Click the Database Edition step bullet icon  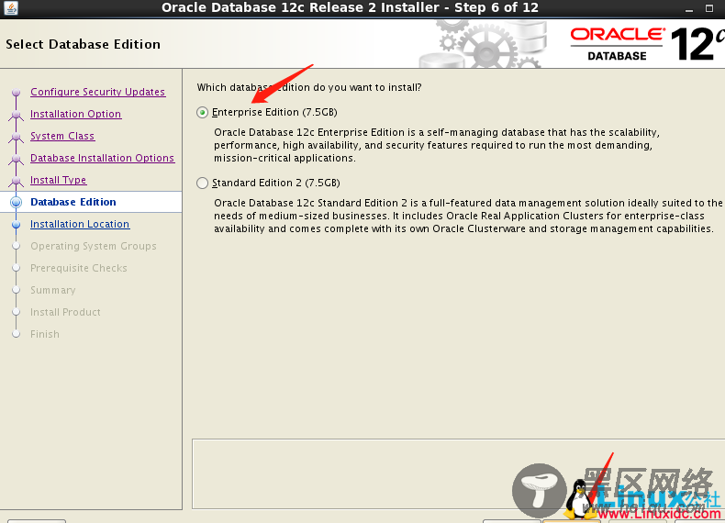click(x=17, y=202)
